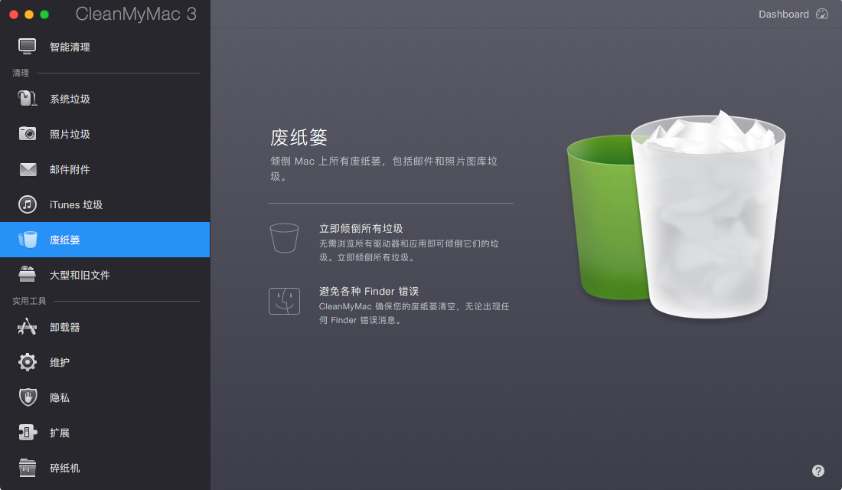The width and height of the screenshot is (842, 490).
Task: Click the Finder face outline icon
Action: (284, 301)
